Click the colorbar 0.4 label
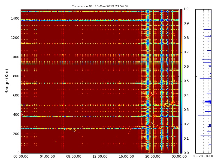The width and height of the screenshot is (218, 163). [186, 95]
